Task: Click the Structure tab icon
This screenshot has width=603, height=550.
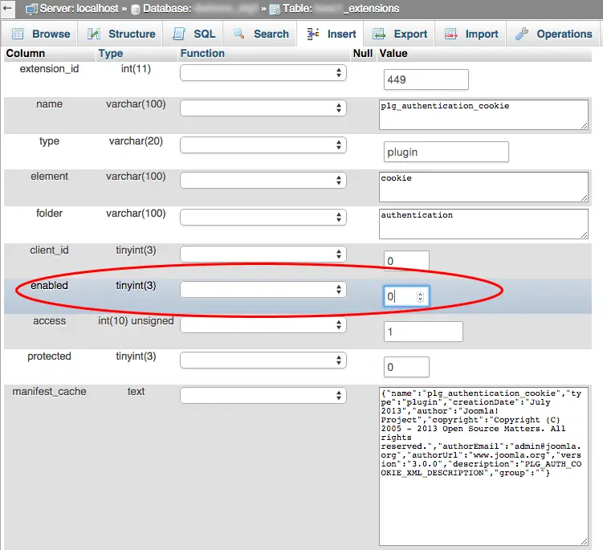Action: pos(93,34)
